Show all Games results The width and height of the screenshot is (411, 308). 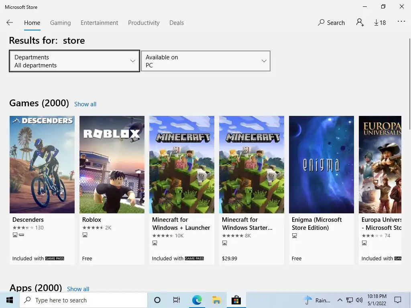85,104
